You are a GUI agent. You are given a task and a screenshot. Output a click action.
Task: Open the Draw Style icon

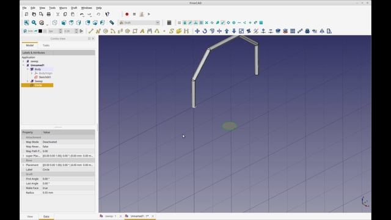(x=42, y=23)
